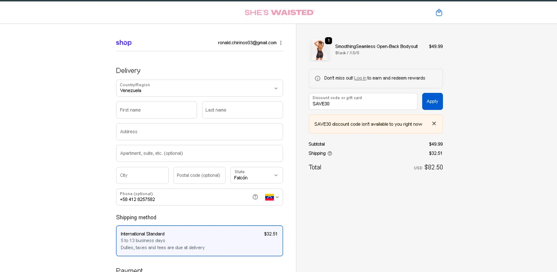Viewport: 557px width, 272px height.
Task: Click the City field
Action: [x=142, y=175]
